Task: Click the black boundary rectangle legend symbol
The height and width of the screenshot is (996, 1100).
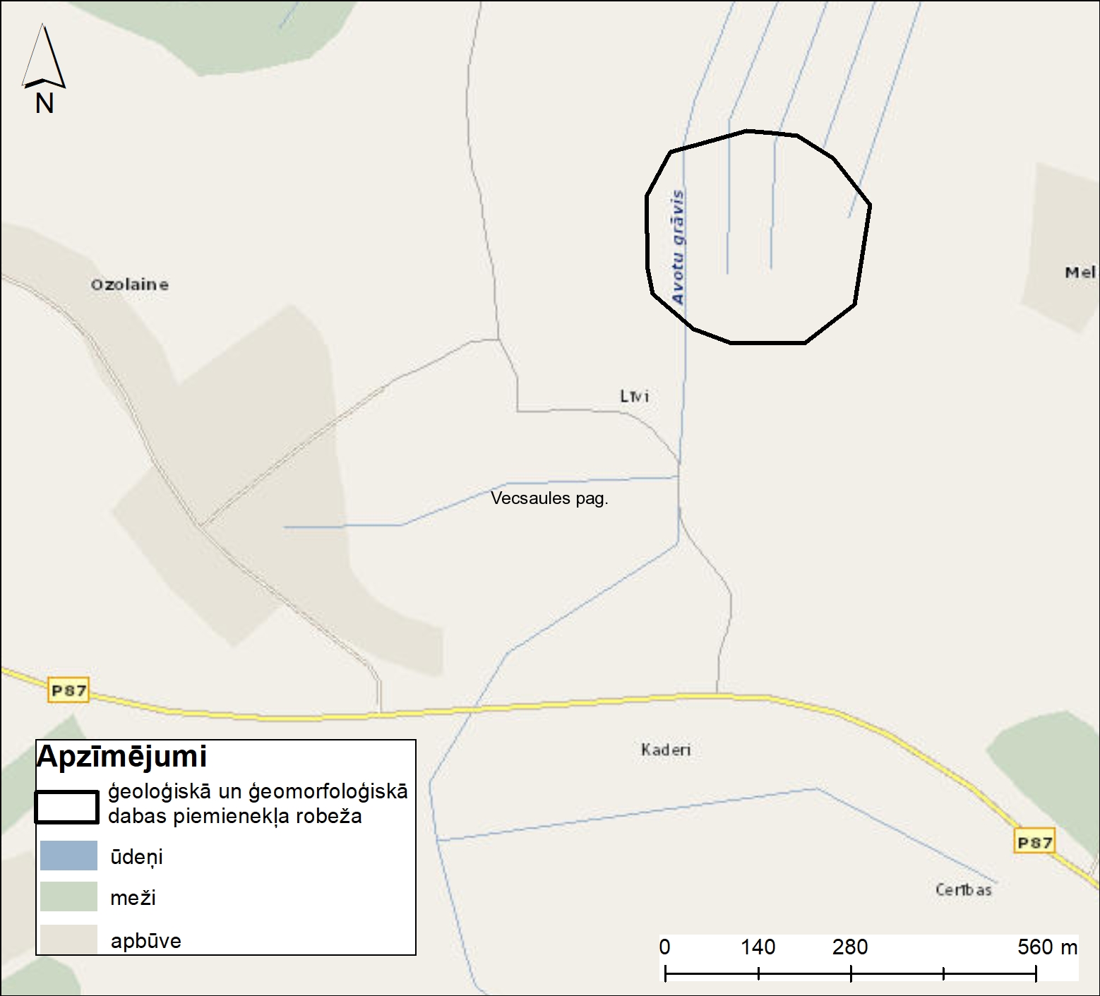Action: point(67,807)
